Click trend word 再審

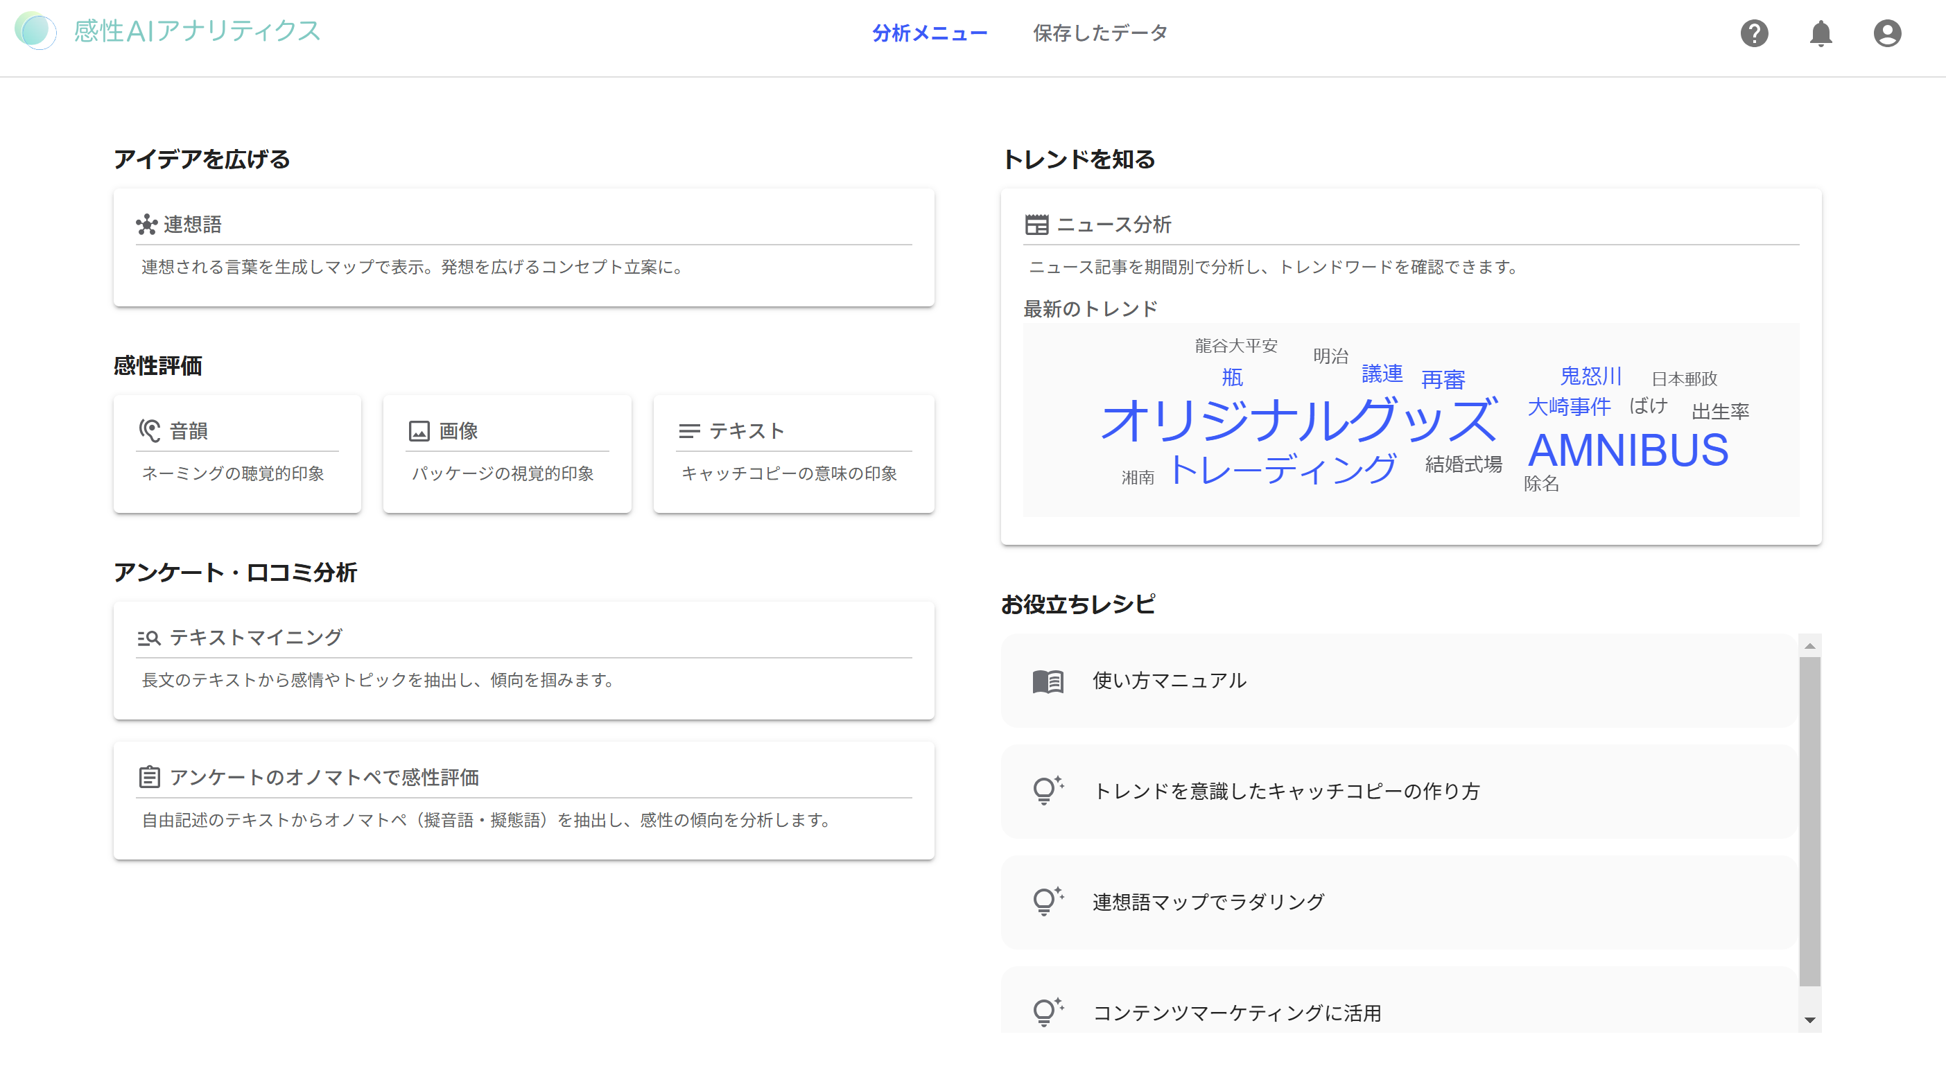(x=1443, y=379)
